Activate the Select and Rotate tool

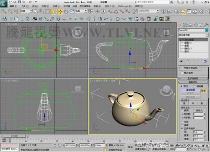tap(66, 12)
